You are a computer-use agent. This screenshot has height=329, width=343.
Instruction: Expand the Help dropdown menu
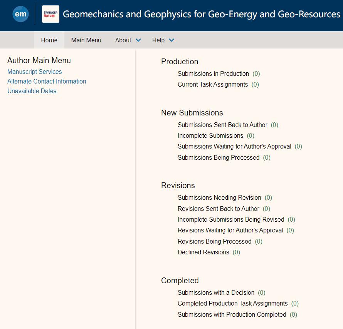point(163,40)
